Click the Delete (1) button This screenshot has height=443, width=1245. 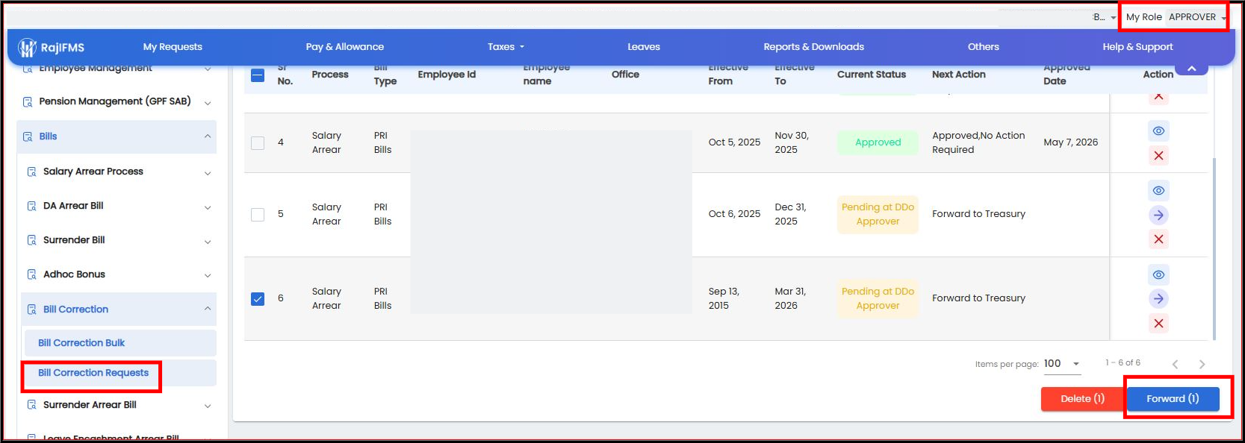(x=1082, y=399)
